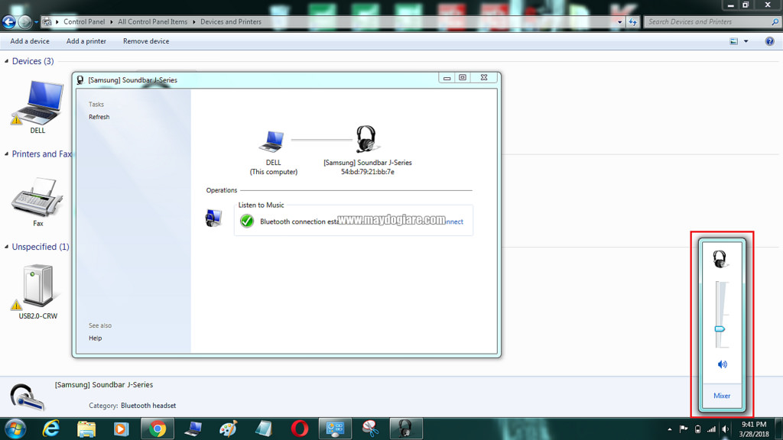Click Remove device in the toolbar
The image size is (783, 440).
[146, 41]
